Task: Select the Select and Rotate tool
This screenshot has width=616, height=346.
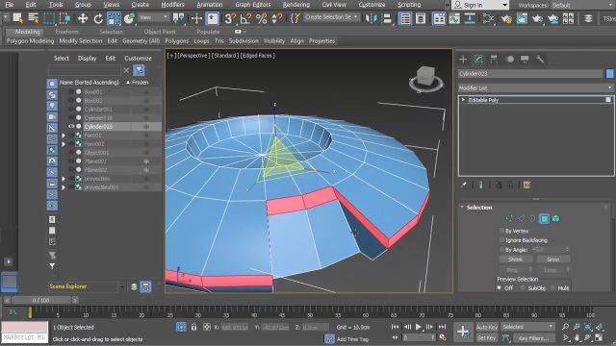Action: click(x=98, y=18)
